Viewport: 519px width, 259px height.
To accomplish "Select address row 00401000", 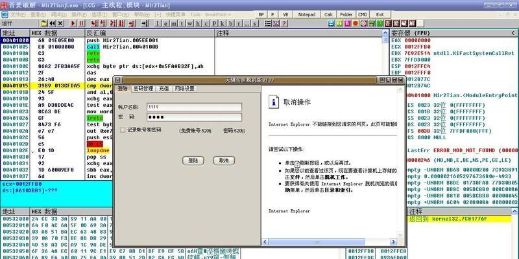I will [15, 40].
